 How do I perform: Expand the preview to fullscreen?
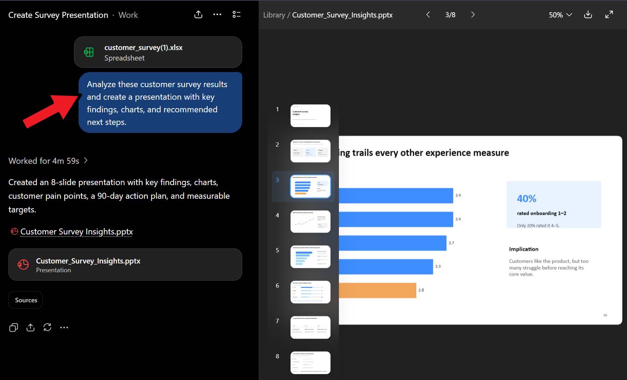tap(609, 14)
